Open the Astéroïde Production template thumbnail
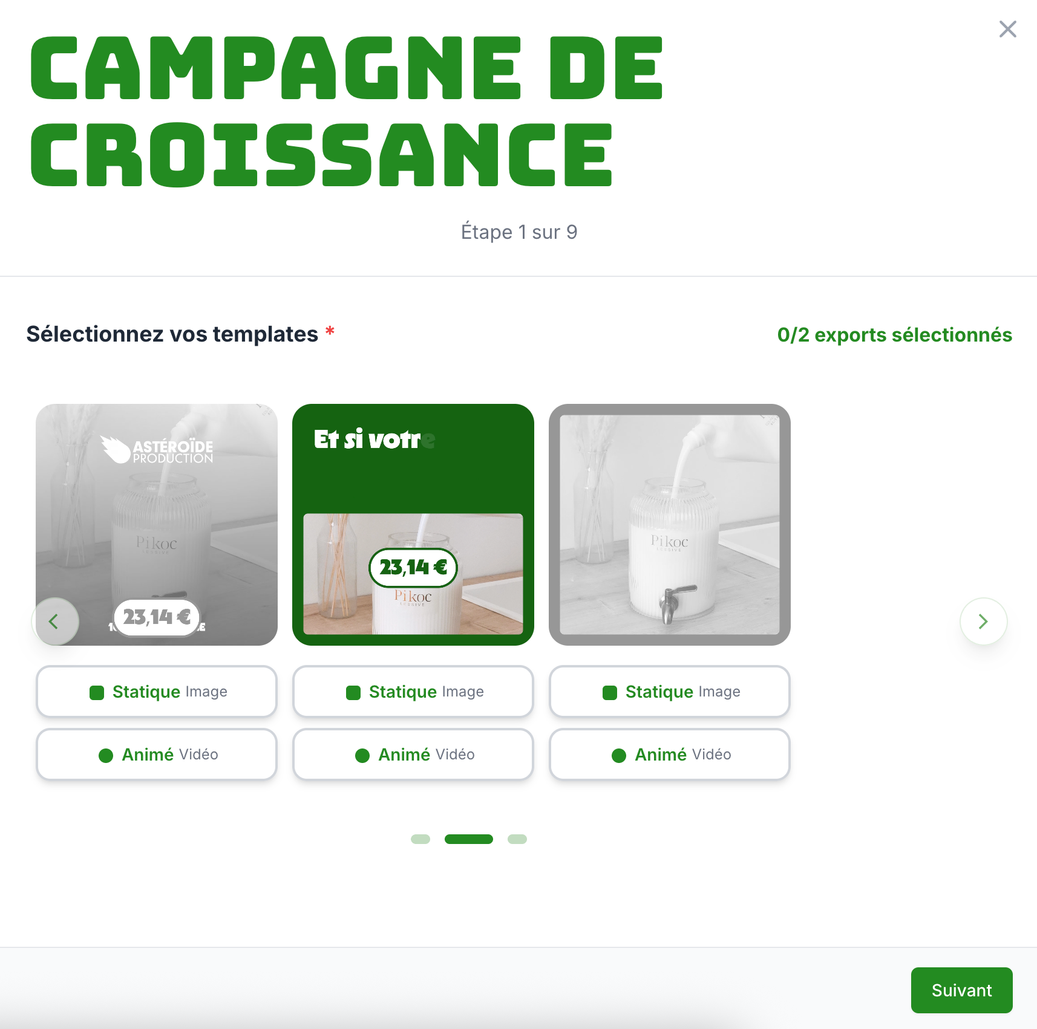Screen dimensions: 1037x1029 [x=157, y=524]
